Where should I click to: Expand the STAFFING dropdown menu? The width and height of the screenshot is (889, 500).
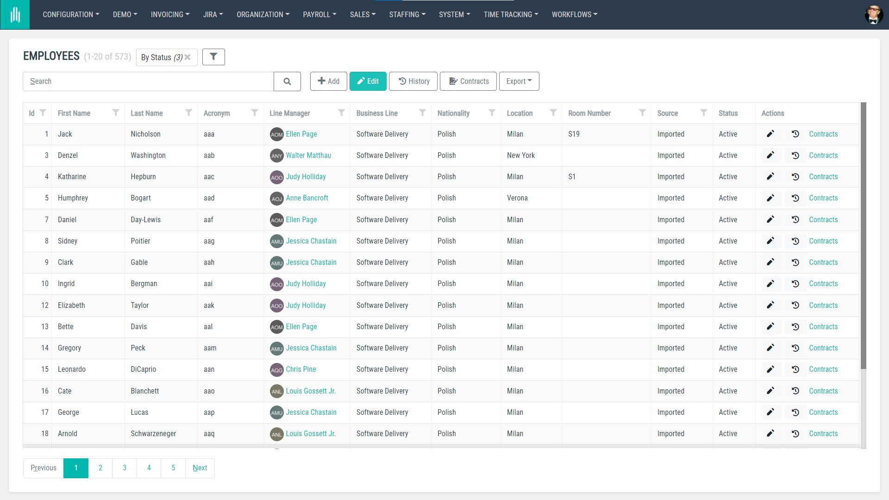coord(407,14)
